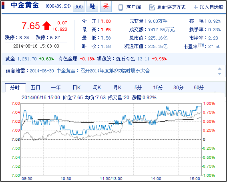Click the 信息地雷 label
The width and height of the screenshot is (227, 182).
click(15, 71)
